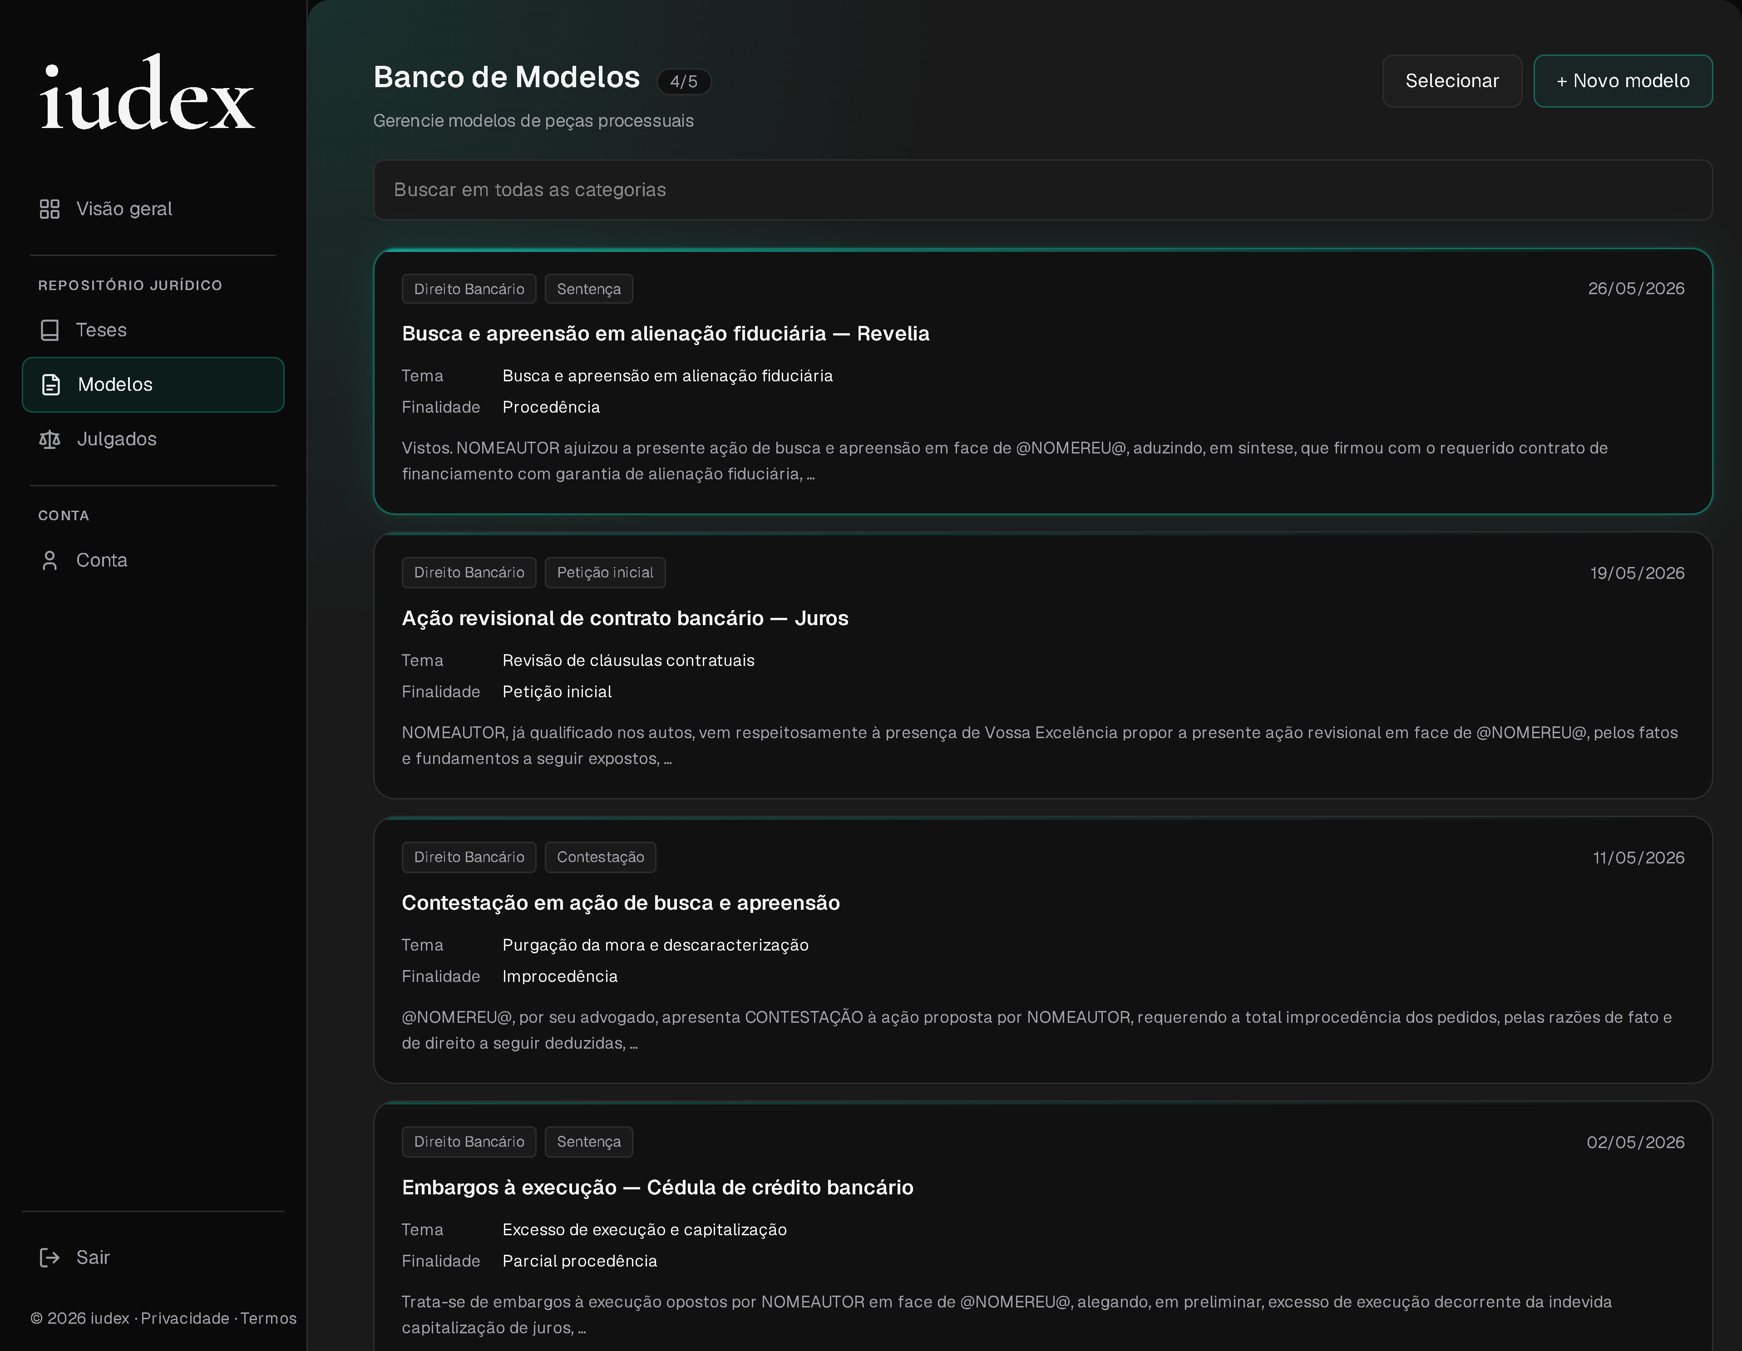Click date 19/05/2026
This screenshot has width=1742, height=1351.
1637,573
